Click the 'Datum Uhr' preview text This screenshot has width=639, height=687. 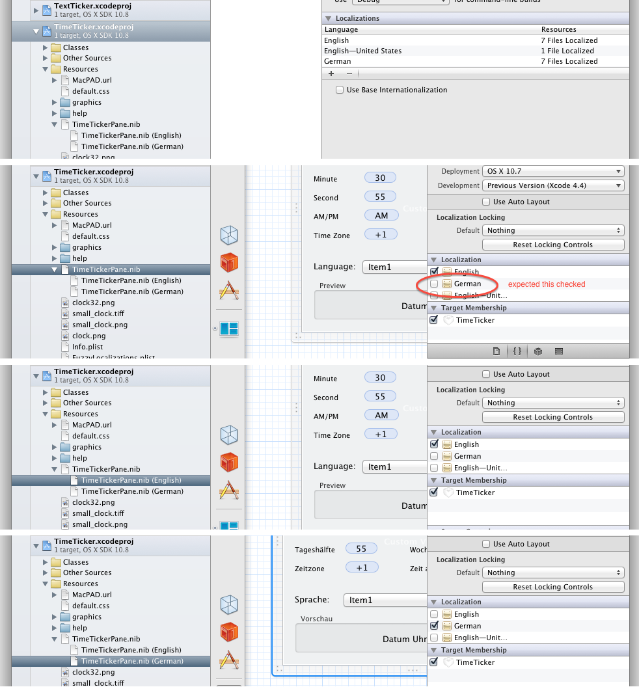[405, 639]
